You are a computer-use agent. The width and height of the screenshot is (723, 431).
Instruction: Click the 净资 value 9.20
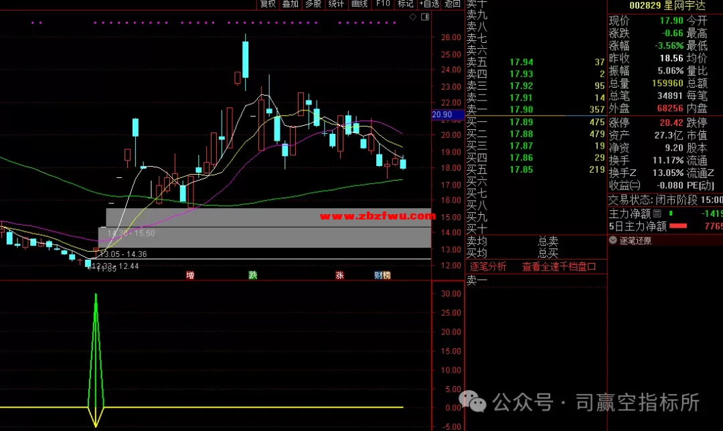(673, 147)
